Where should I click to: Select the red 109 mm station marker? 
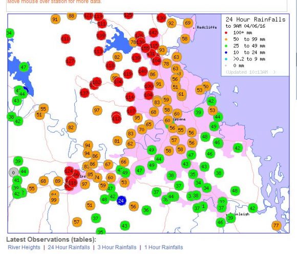(101, 35)
